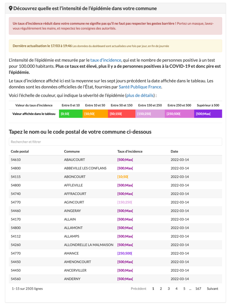230x306 pixels.
Task: Sort by the Taux d'incidence column header
Action: (130, 152)
